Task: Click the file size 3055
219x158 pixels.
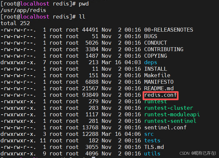Action: coord(92,147)
